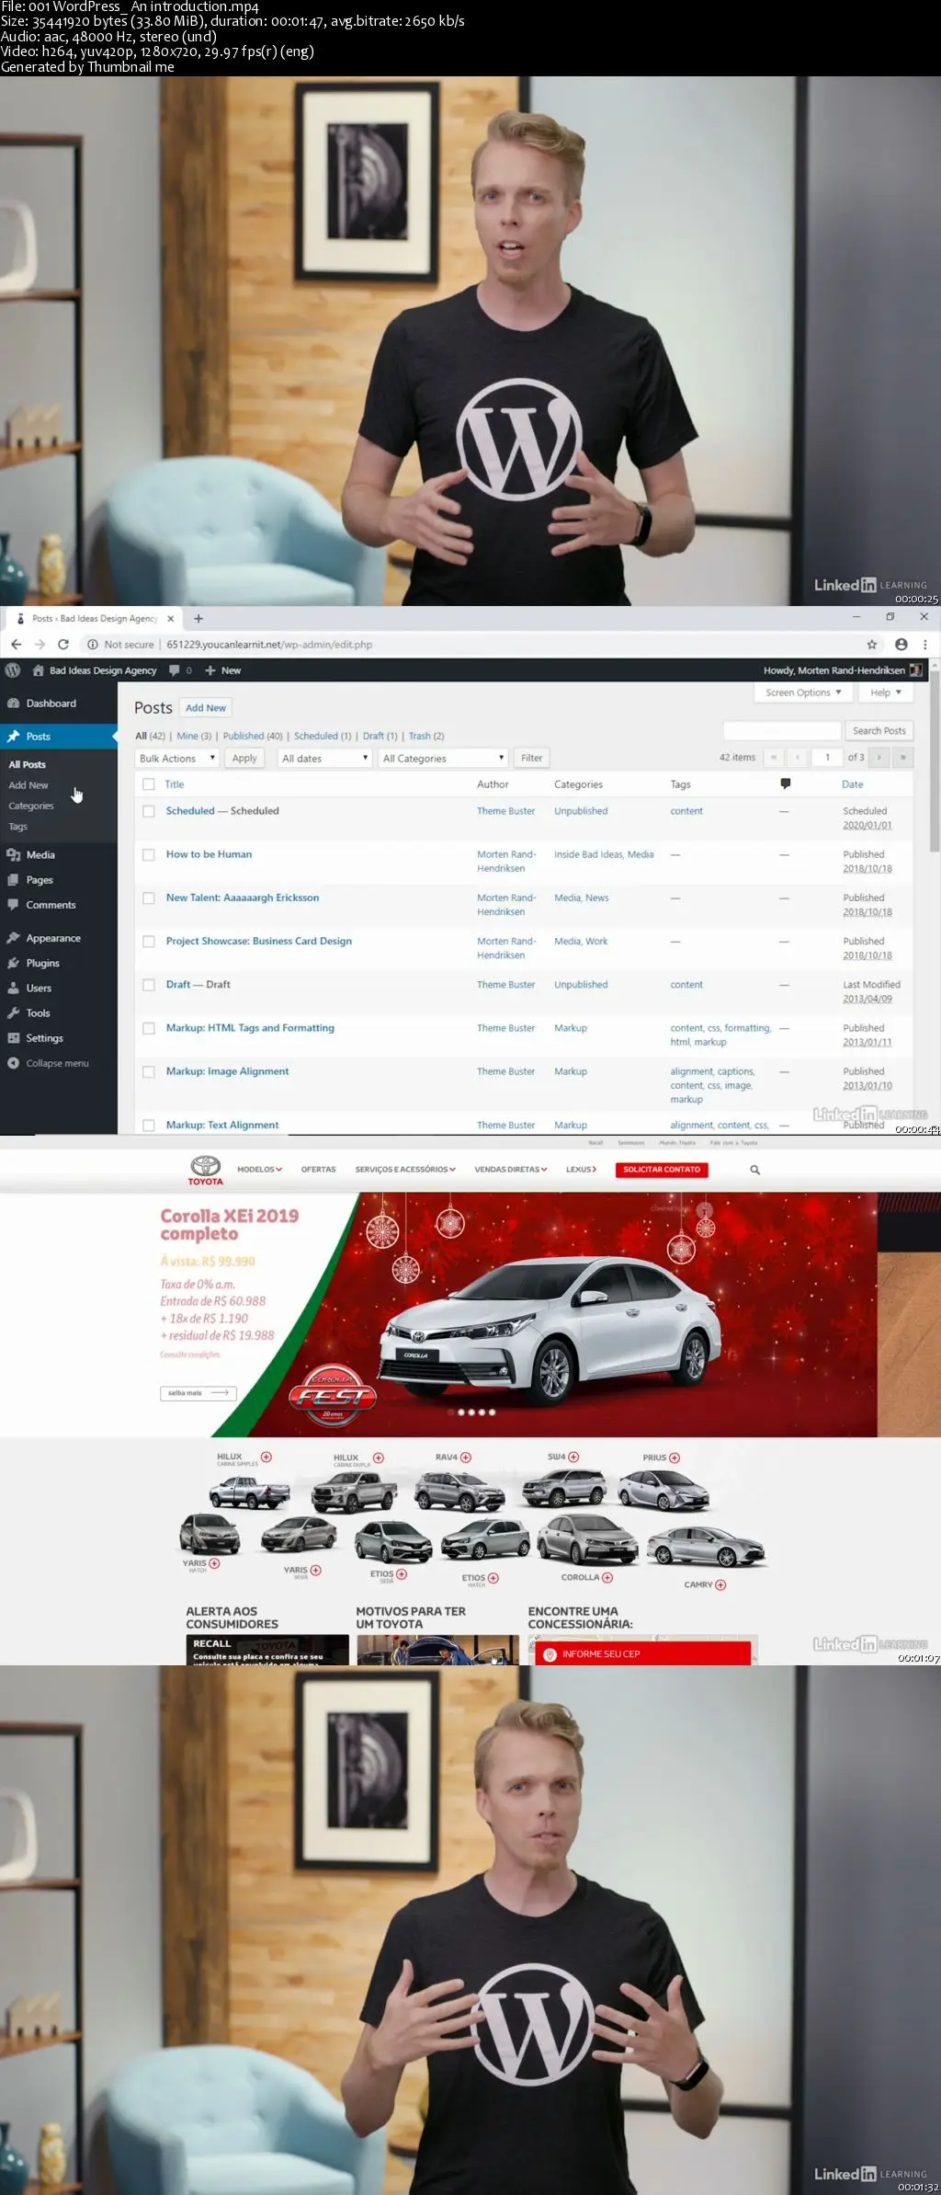Open a new browser tab
Viewport: 941px width, 2195px height.
pos(198,619)
